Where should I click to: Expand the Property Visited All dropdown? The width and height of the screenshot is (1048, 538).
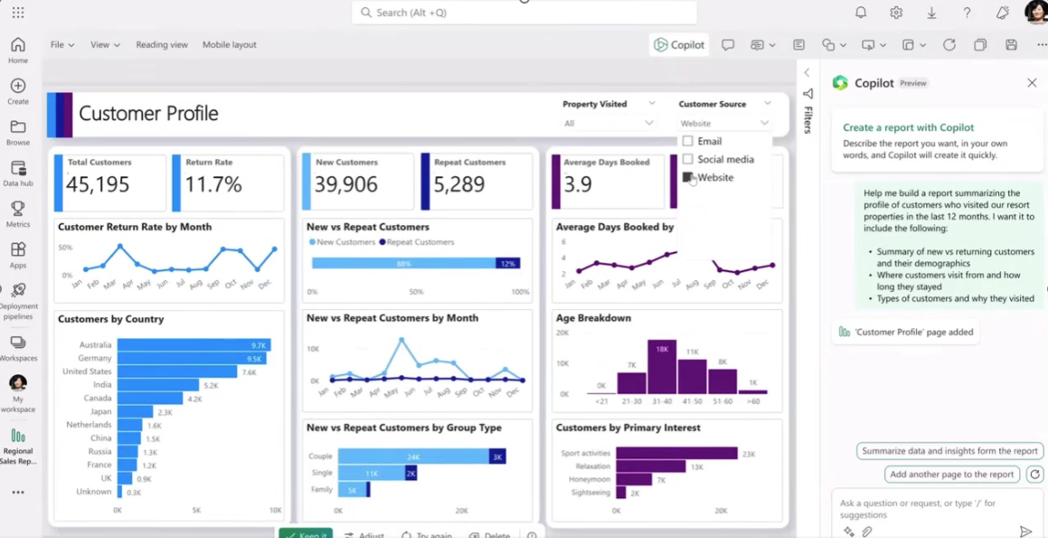(x=609, y=123)
